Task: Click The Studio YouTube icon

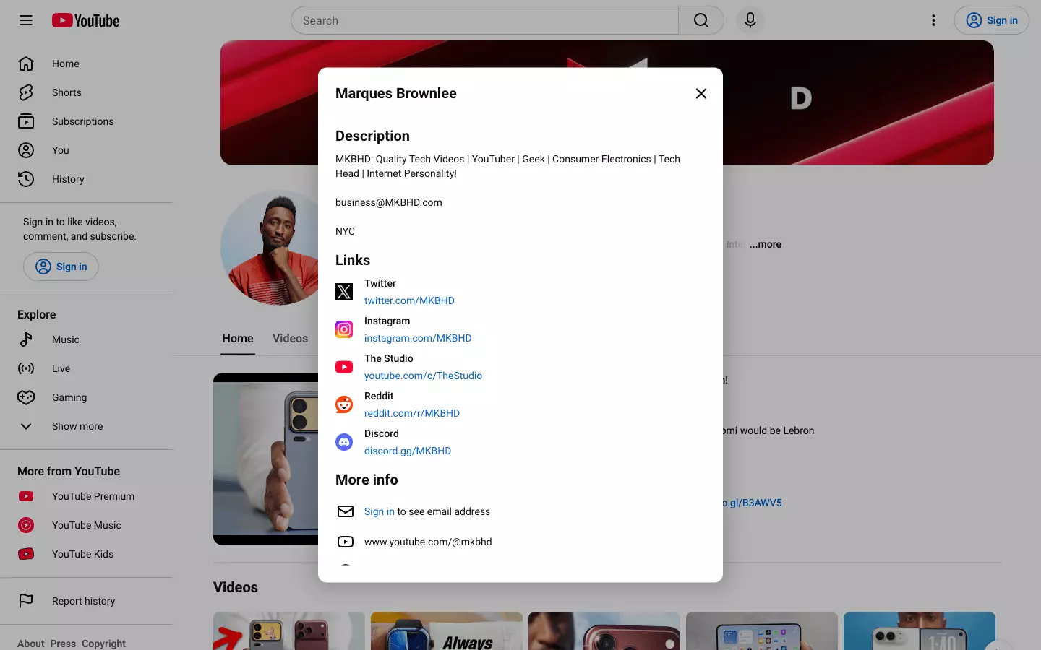Action: click(x=344, y=367)
